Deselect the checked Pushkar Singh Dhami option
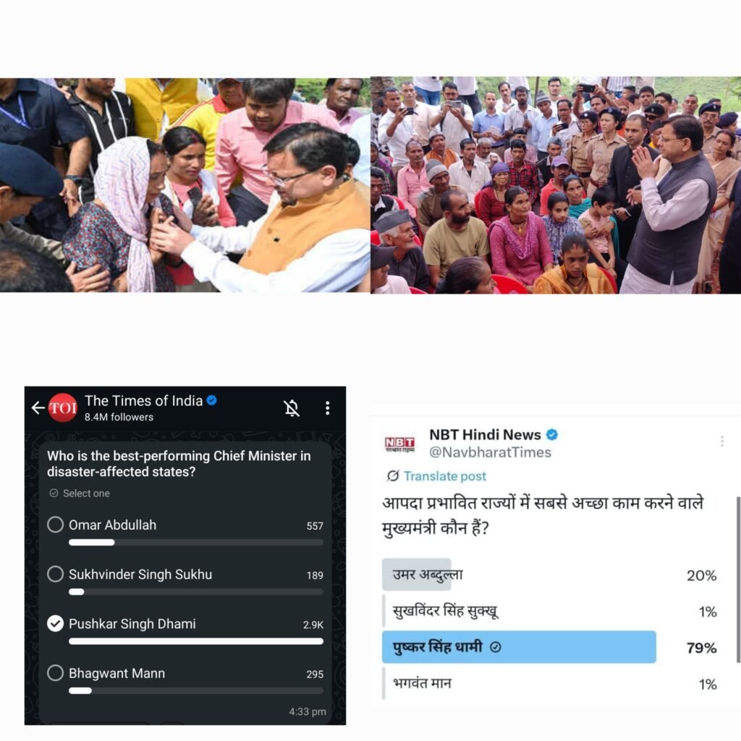The height and width of the screenshot is (741, 741). point(55,624)
